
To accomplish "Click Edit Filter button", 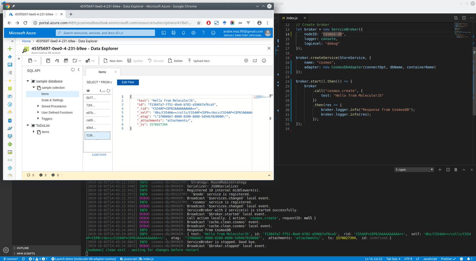I will (128, 82).
